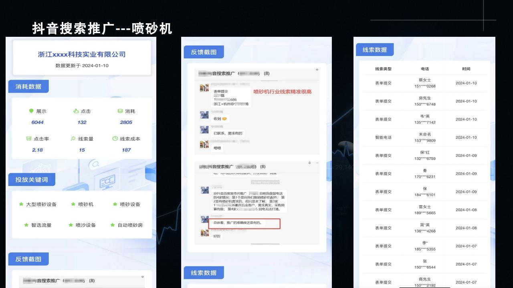The height and width of the screenshot is (288, 513).
Task: Click the slide title 抖音搜索推广---喷砂机
Action: click(x=102, y=29)
